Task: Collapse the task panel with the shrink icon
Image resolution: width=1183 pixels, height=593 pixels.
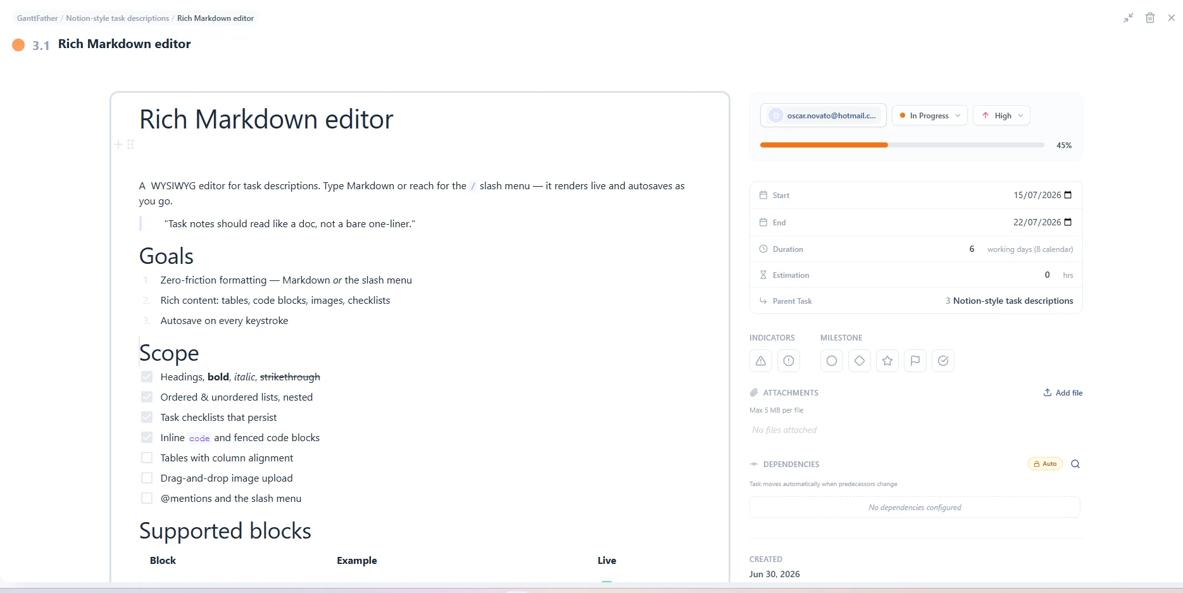Action: (x=1129, y=18)
